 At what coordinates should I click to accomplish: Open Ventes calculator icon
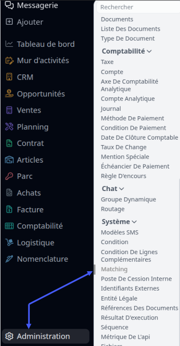point(9,110)
